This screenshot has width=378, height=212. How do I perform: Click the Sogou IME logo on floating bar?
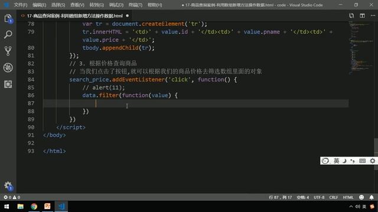click(325, 161)
